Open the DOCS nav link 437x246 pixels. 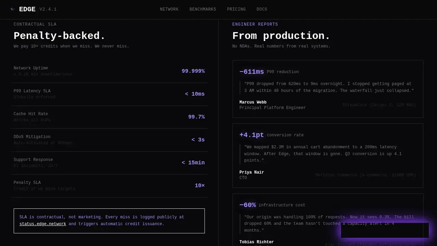(262, 9)
